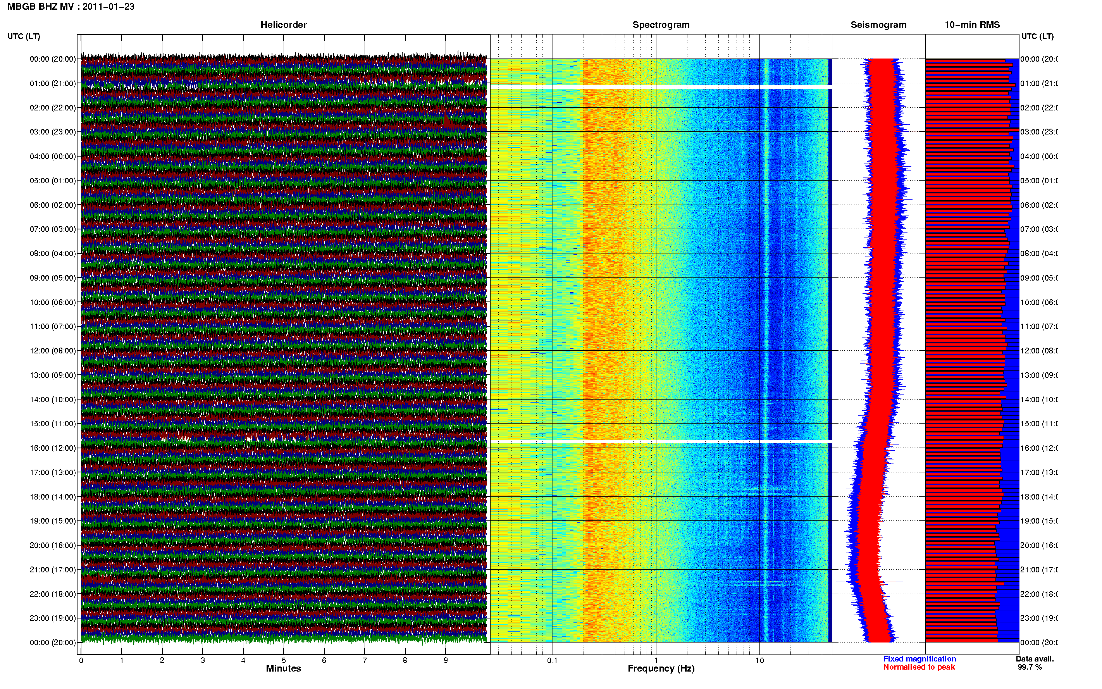Select the Spectrogram panel title
The image size is (1102, 689).
point(661,25)
